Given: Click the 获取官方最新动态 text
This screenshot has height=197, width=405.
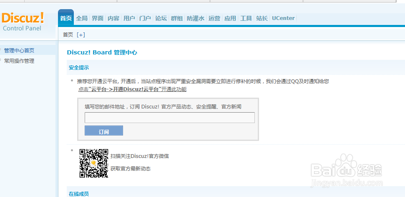Looking at the screenshot, I should (131, 169).
